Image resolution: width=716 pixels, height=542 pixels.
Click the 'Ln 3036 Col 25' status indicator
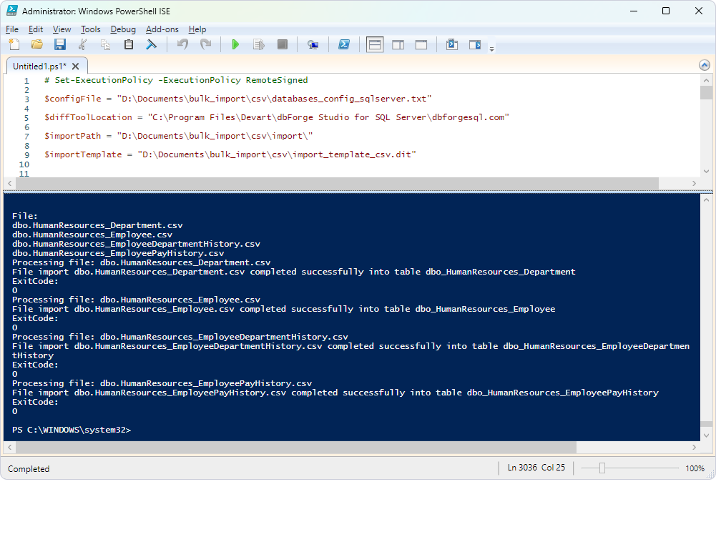(x=536, y=468)
